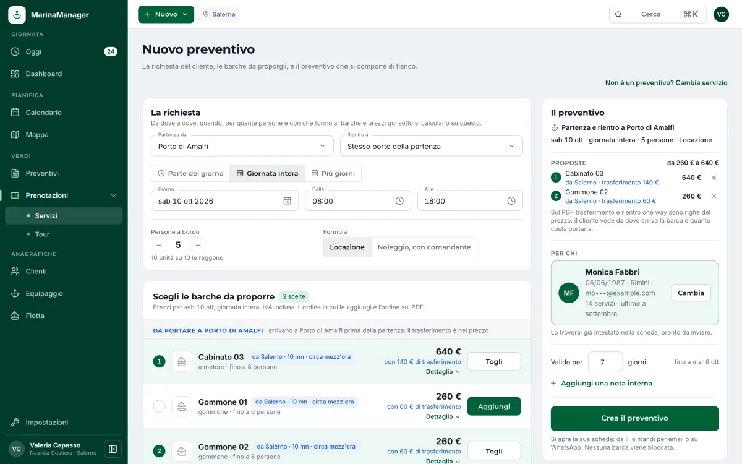Click the calendar icon in Giorno field
The image size is (742, 464).
[x=287, y=200]
